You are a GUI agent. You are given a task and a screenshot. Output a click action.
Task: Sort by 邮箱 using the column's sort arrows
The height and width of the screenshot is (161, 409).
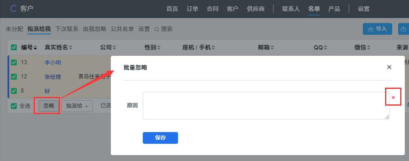[272, 48]
